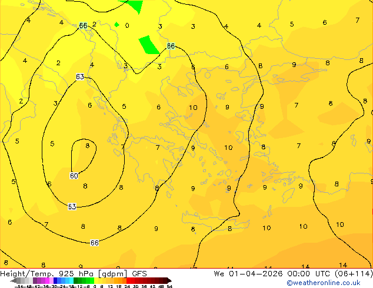Pick the dark purple legend swatch at -42
The height and width of the screenshot is (288, 373).
(x=35, y=280)
